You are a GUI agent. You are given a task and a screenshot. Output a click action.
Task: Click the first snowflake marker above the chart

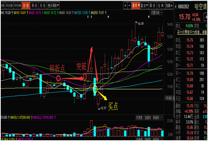(x=108, y=17)
